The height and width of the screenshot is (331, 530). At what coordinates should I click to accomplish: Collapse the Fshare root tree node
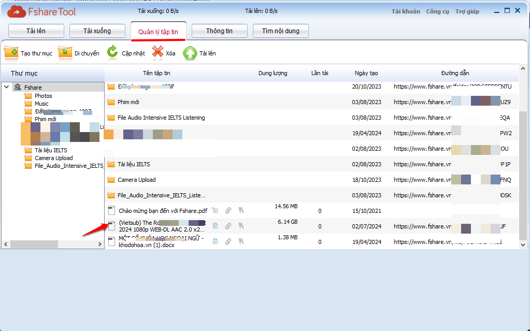pos(7,88)
